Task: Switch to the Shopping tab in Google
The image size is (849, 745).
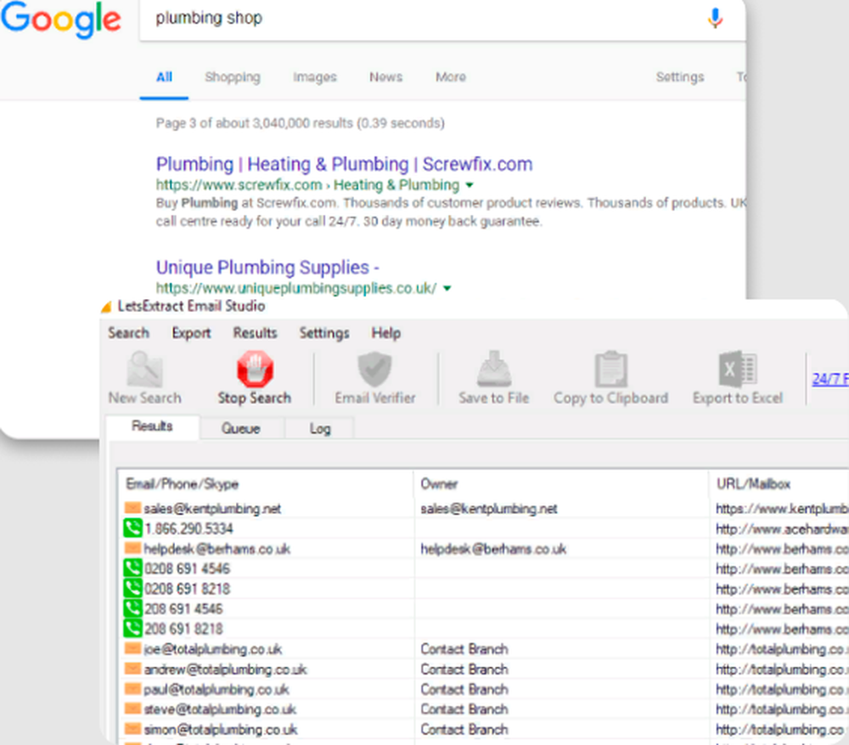Action: click(233, 77)
